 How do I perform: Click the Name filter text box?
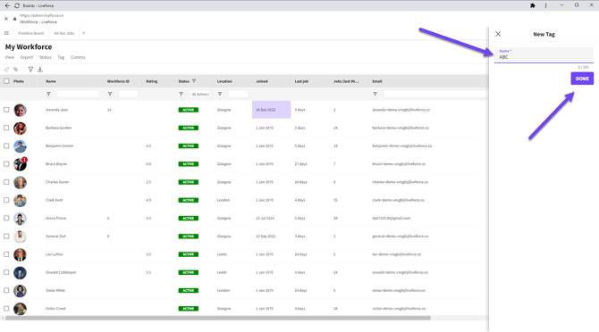pyautogui.click(x=78, y=94)
